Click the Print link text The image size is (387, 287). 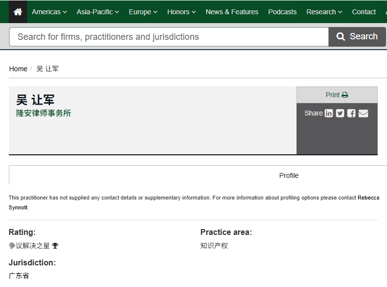point(333,95)
